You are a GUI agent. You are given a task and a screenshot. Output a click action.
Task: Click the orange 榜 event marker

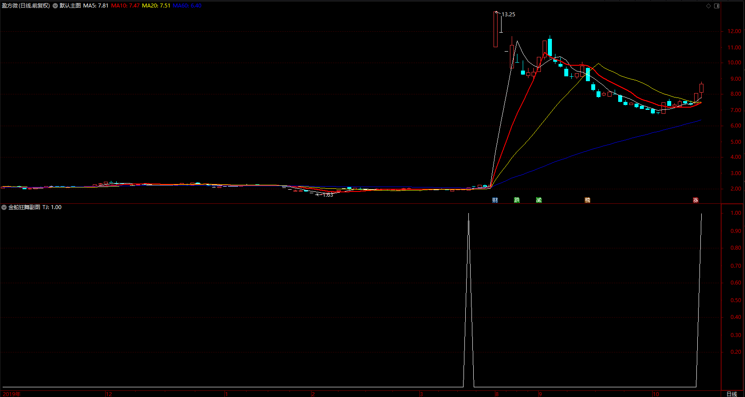tap(587, 200)
